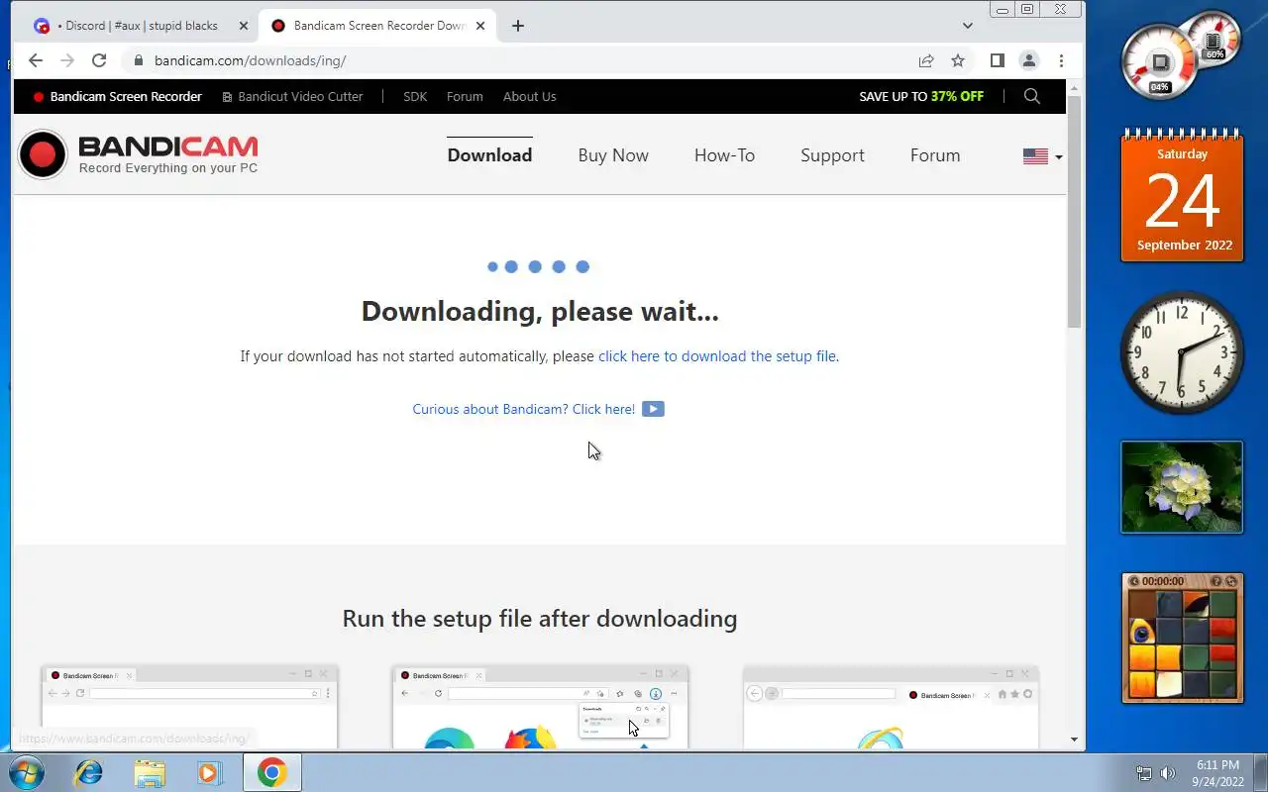Viewport: 1268px width, 792px height.
Task: Click the scrollbar up arrow
Action: [x=1074, y=88]
